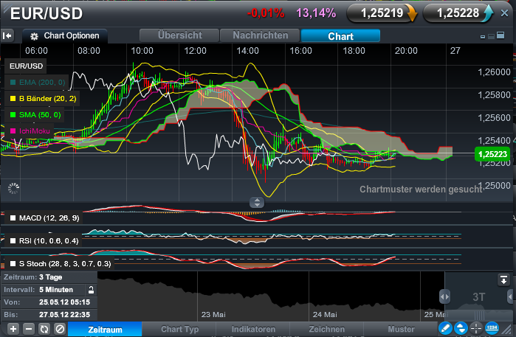516x337 pixels.
Task: Click the 1,26000 price axis label
Action: (x=494, y=72)
